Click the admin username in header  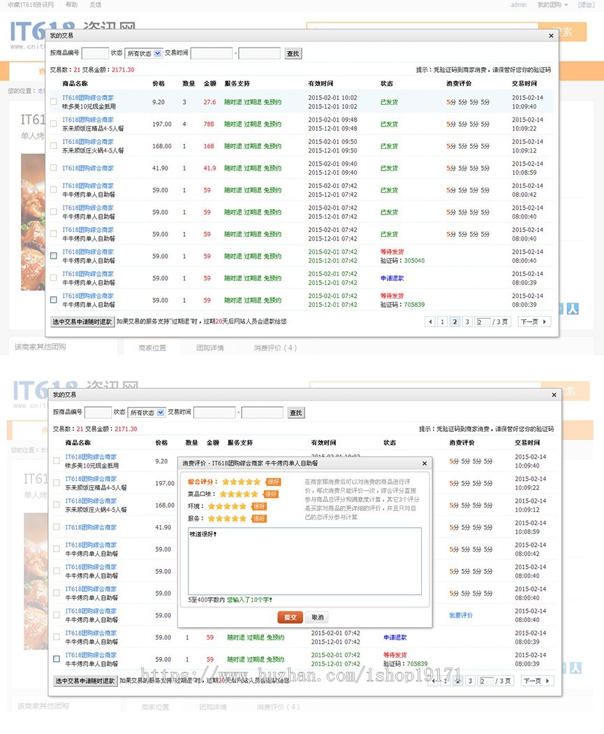click(x=518, y=5)
